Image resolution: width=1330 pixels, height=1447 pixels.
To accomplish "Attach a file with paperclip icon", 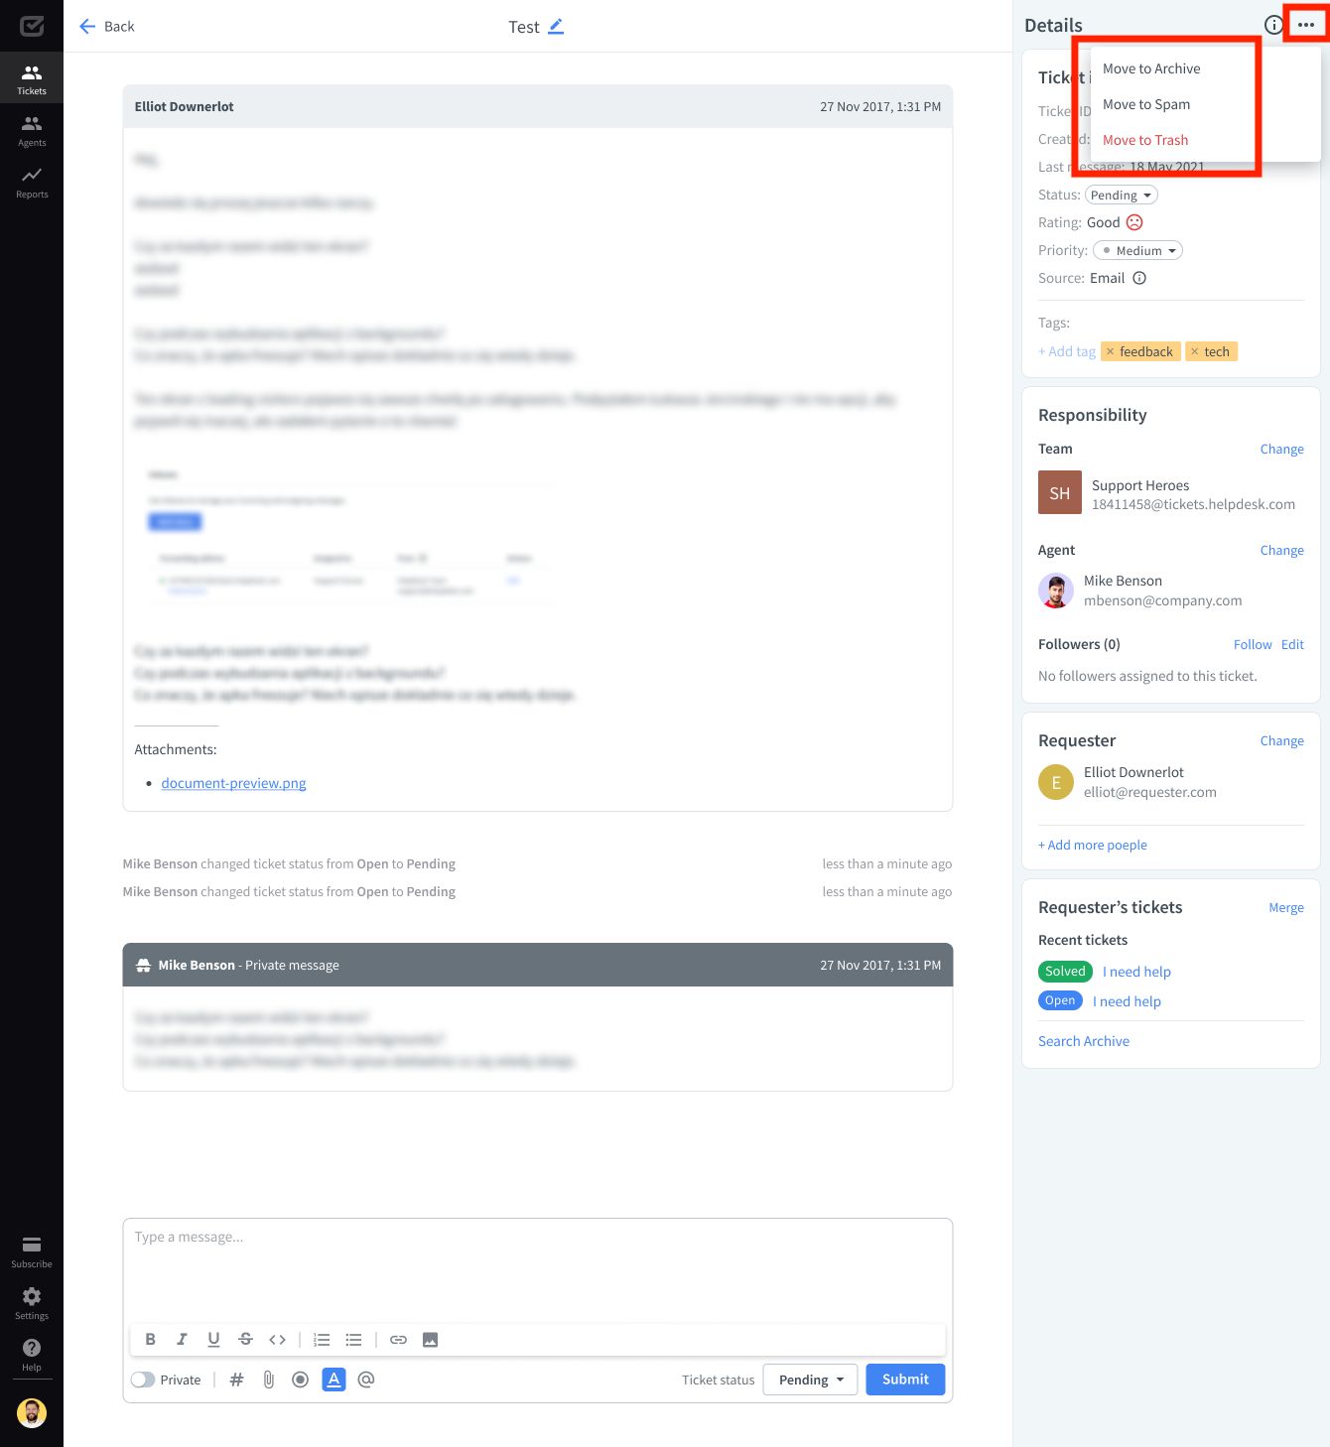I will click(x=268, y=1379).
